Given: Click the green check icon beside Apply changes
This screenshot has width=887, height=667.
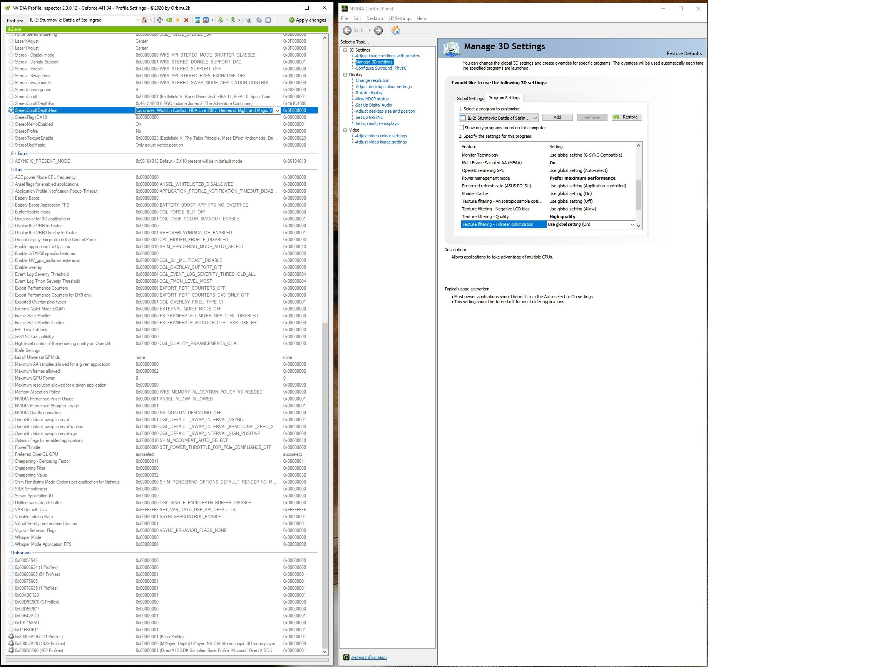Looking at the screenshot, I should click(x=291, y=20).
